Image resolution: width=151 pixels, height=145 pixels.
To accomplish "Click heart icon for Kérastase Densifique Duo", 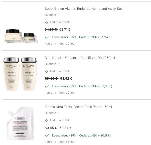I will click(x=47, y=71).
